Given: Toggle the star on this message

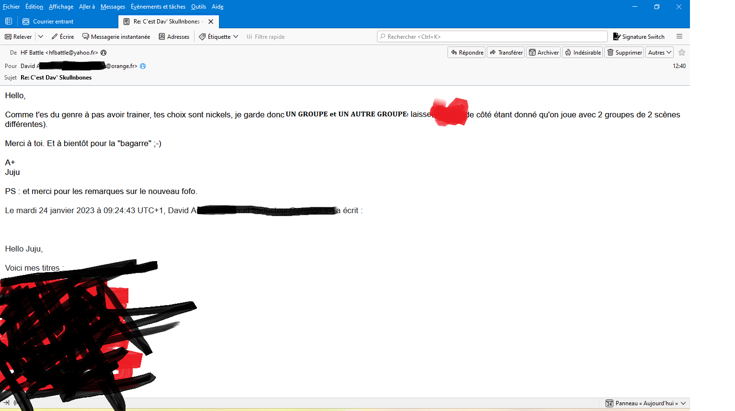Looking at the screenshot, I should click(682, 53).
